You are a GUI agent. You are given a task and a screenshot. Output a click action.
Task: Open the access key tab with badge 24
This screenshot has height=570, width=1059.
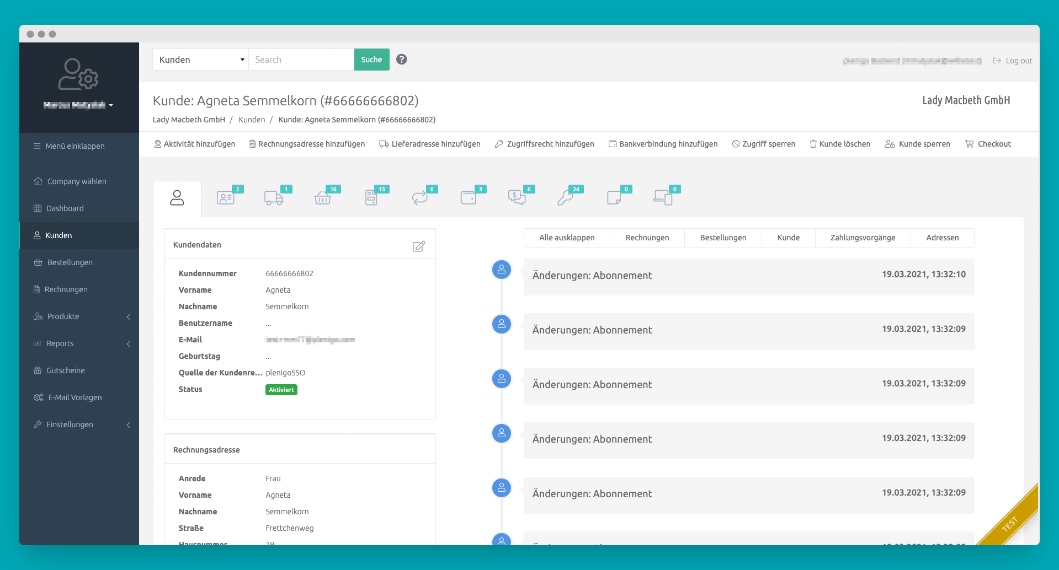pos(566,197)
